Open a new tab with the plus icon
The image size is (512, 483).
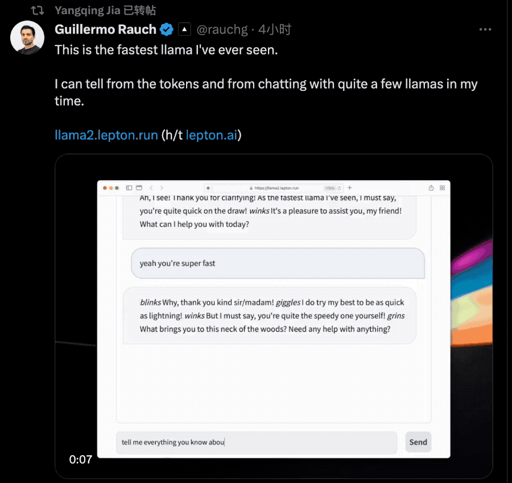pyautogui.click(x=349, y=188)
